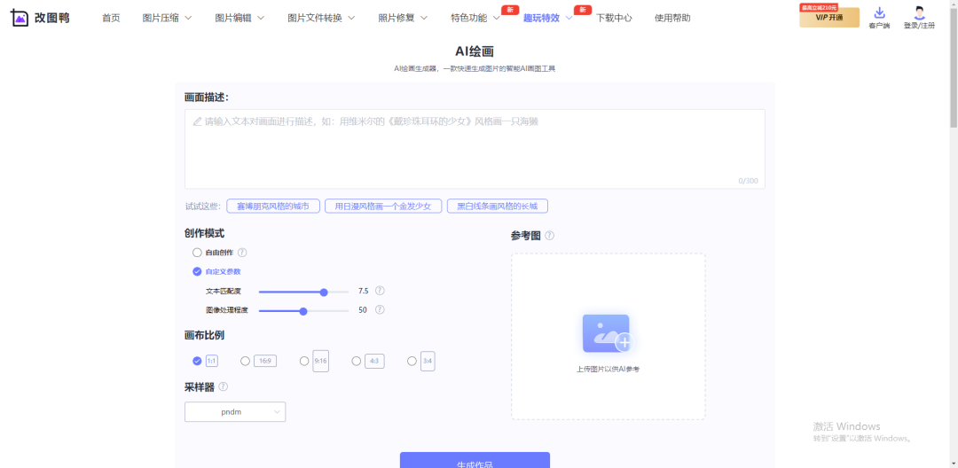The width and height of the screenshot is (958, 468).
Task: Click the 登录/注册 avatar icon
Action: [920, 12]
